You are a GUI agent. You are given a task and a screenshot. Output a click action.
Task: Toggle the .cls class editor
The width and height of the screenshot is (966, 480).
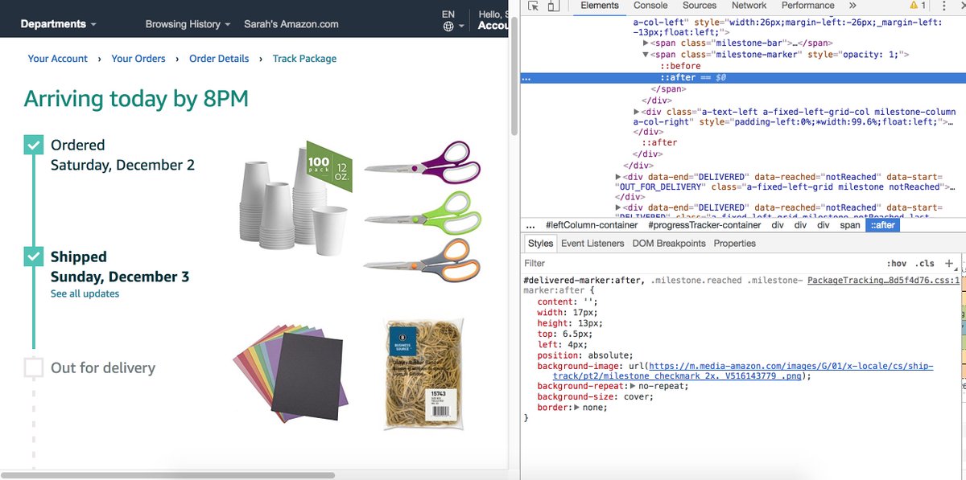pos(924,264)
